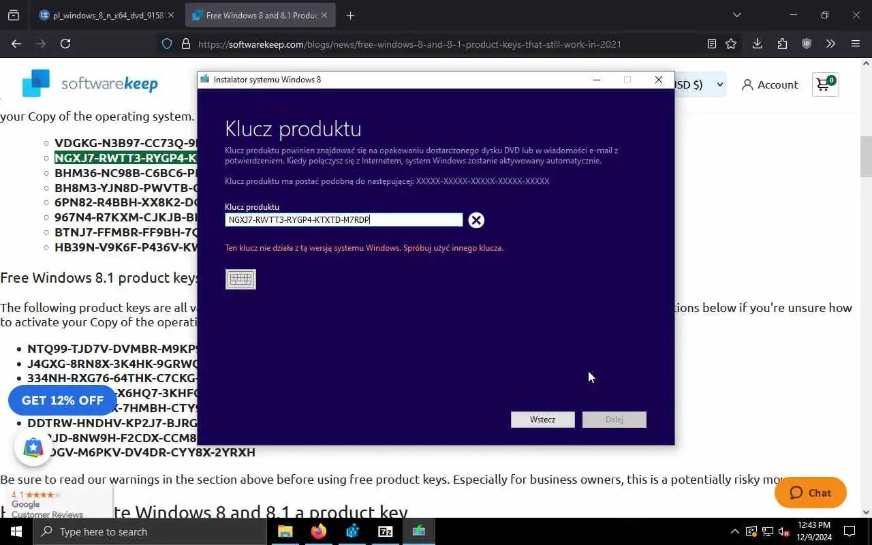
Task: Open File Explorer from the taskbar
Action: coord(285,531)
